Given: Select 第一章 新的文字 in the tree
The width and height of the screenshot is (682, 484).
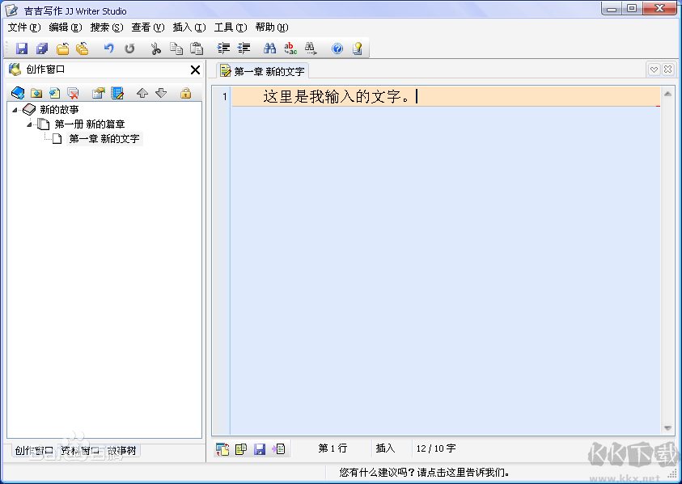Looking at the screenshot, I should pyautogui.click(x=104, y=139).
